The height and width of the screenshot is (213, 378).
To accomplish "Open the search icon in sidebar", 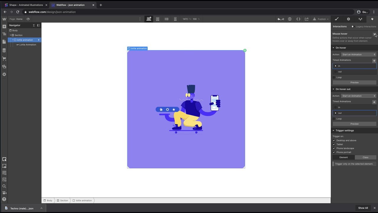I will coord(4,186).
